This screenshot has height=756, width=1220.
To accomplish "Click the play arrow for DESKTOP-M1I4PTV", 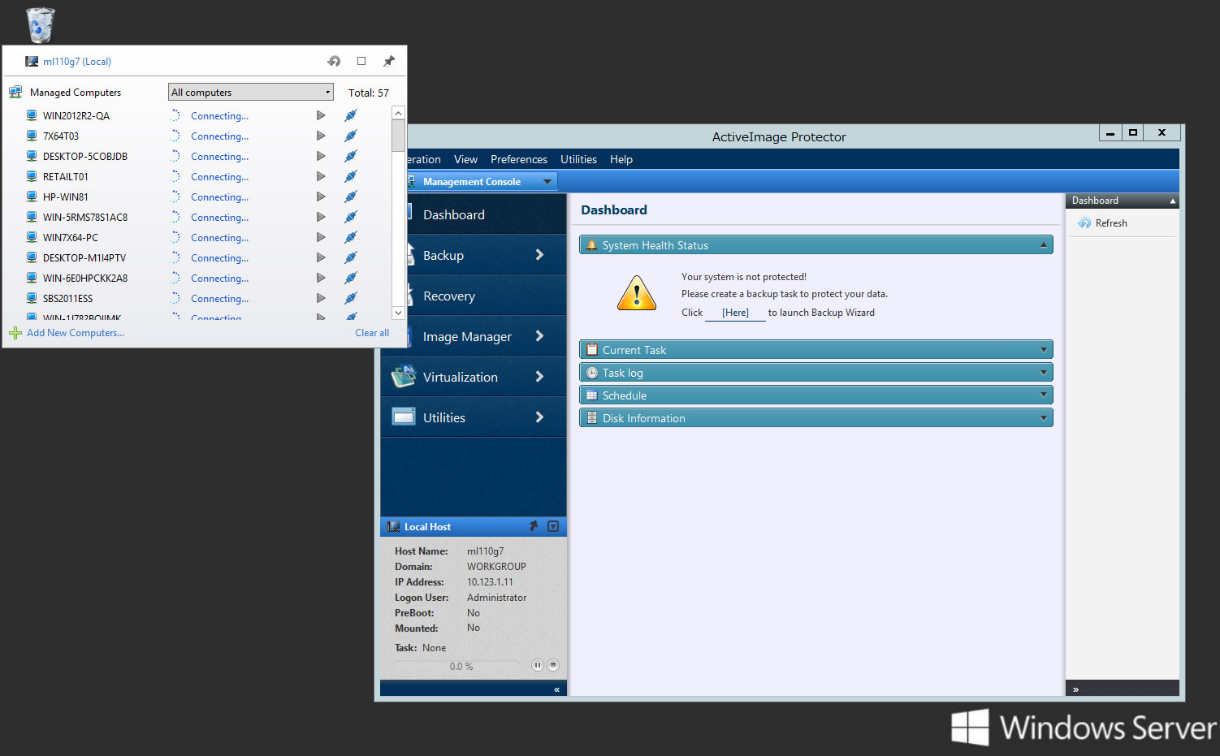I will 321,257.
